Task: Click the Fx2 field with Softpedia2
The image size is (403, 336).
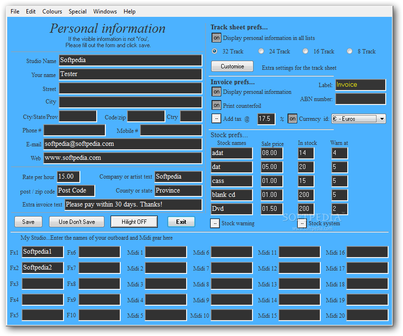Action: tap(43, 268)
